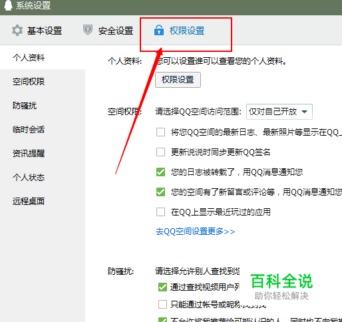Open 防骚扰 in the sidebar
The image size is (342, 322).
click(x=25, y=106)
